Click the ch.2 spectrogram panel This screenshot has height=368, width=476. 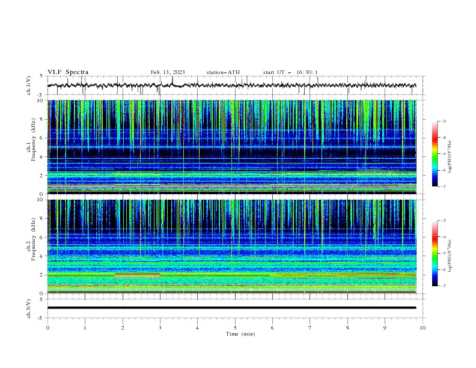232,247
